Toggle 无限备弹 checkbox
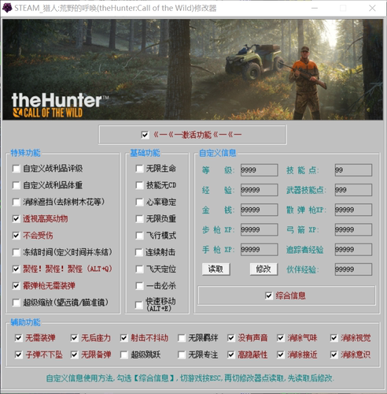Viewport: 387px width, 394px height. [75, 355]
